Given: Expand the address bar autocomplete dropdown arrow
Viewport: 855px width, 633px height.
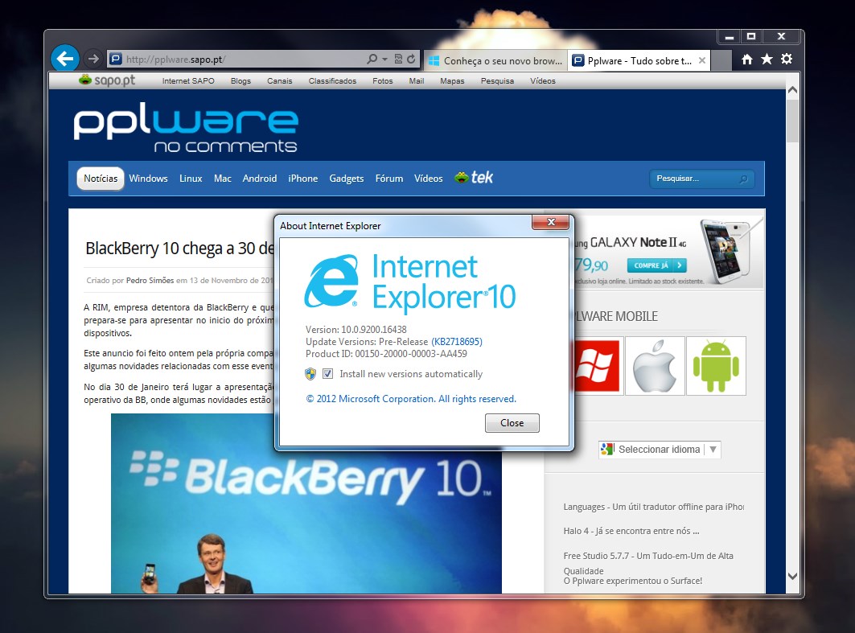Looking at the screenshot, I should [385, 59].
